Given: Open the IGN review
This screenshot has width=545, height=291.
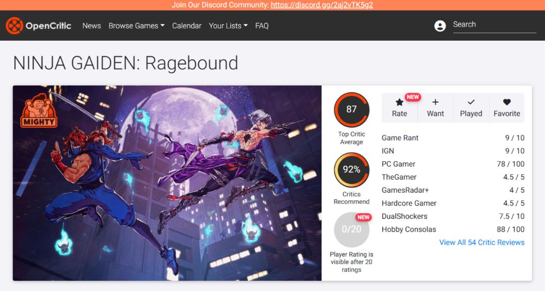Looking at the screenshot, I should point(388,151).
